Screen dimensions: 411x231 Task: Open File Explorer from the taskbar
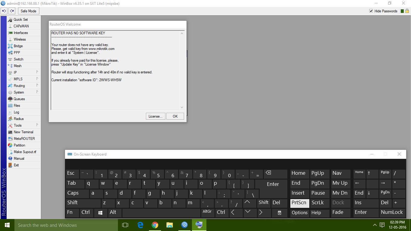(x=170, y=225)
